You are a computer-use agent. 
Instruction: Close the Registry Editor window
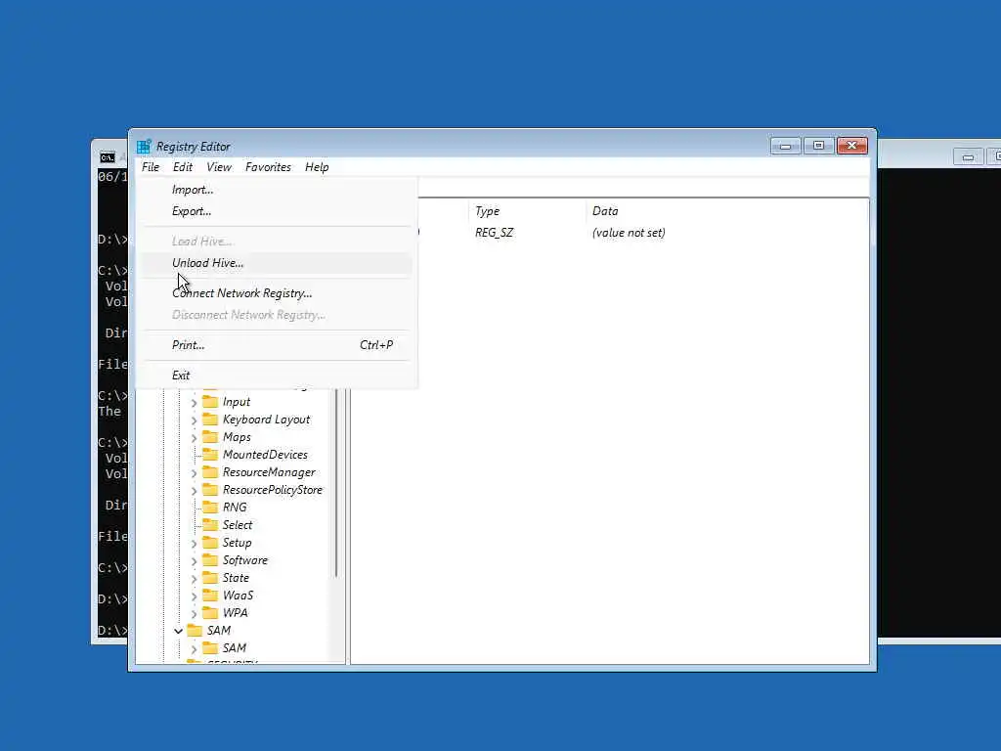(852, 147)
